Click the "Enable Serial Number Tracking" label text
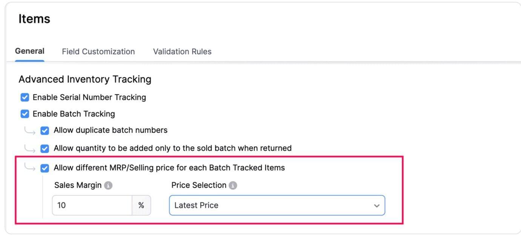This screenshot has height=235, width=521. 89,97
